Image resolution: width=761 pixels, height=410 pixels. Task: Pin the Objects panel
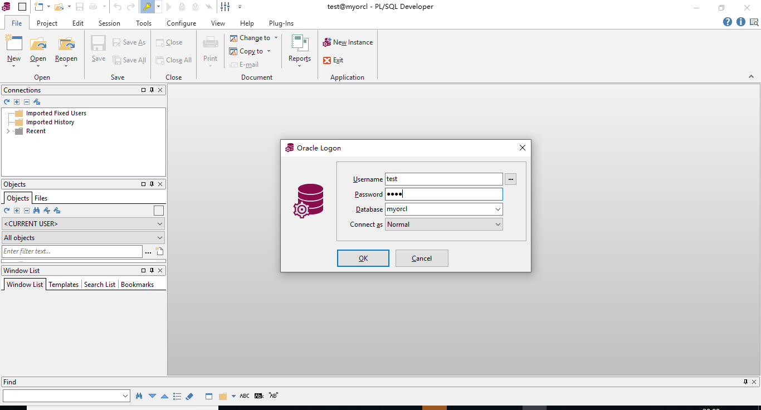click(x=152, y=184)
